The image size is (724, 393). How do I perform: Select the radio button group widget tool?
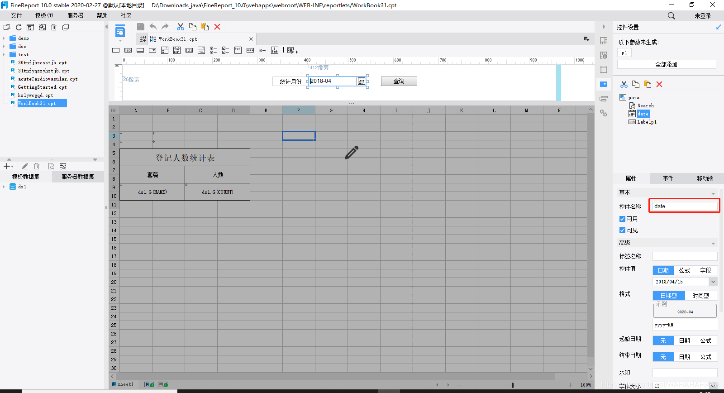point(214,50)
